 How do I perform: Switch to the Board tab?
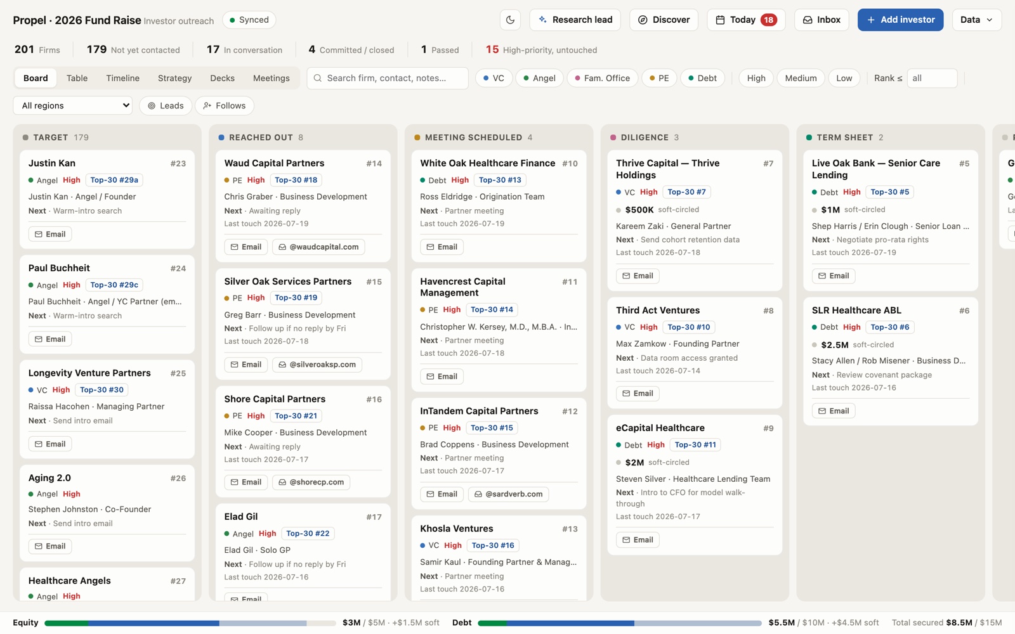coord(36,78)
